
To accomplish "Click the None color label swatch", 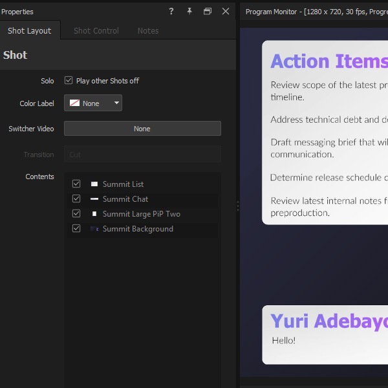I will pyautogui.click(x=74, y=103).
